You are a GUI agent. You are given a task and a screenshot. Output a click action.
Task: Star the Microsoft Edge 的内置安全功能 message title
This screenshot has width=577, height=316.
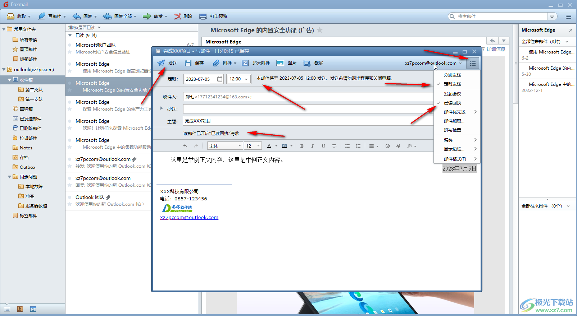pos(319,30)
